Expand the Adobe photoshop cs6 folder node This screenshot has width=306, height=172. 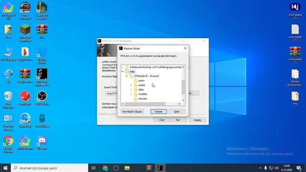tap(122, 67)
